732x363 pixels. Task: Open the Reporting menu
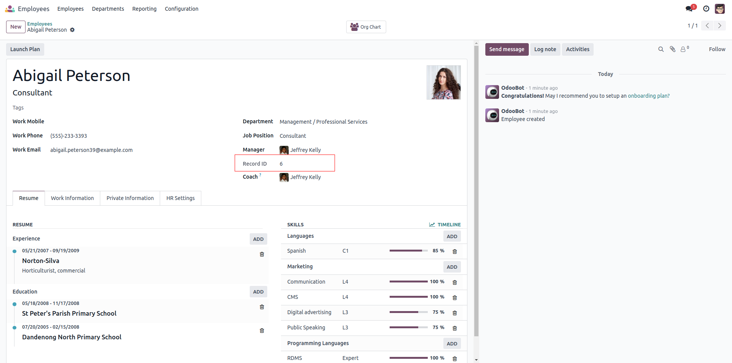(x=144, y=8)
